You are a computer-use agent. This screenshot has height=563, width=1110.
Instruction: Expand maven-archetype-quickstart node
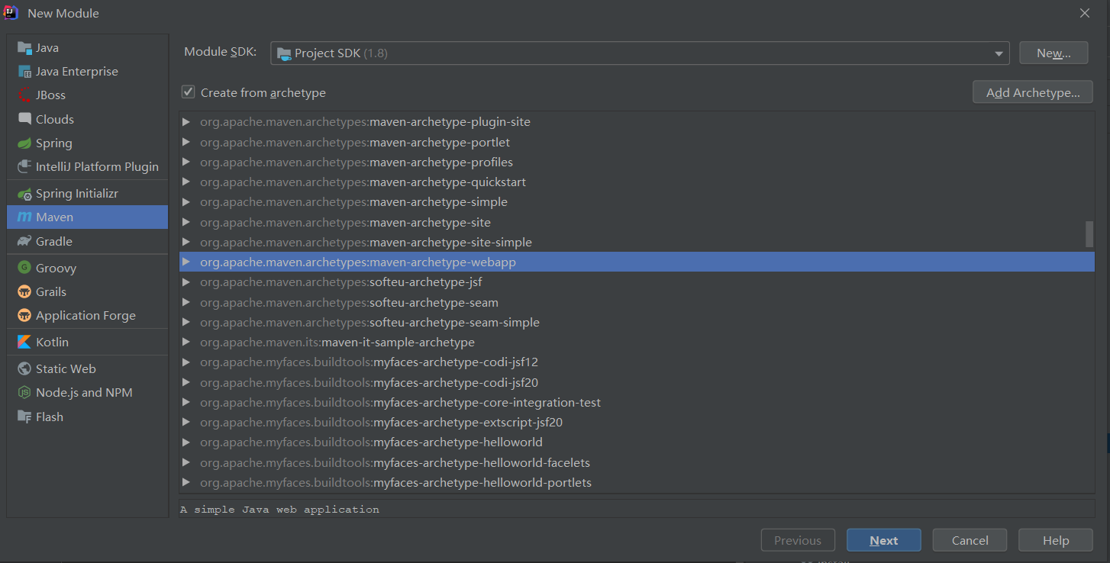tap(186, 182)
